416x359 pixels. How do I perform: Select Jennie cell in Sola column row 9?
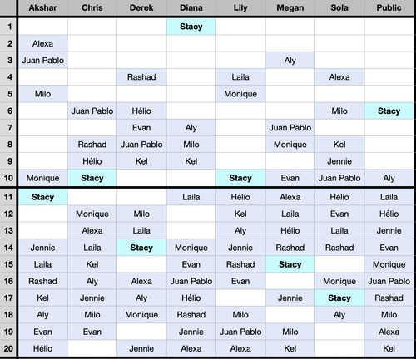pos(339,161)
